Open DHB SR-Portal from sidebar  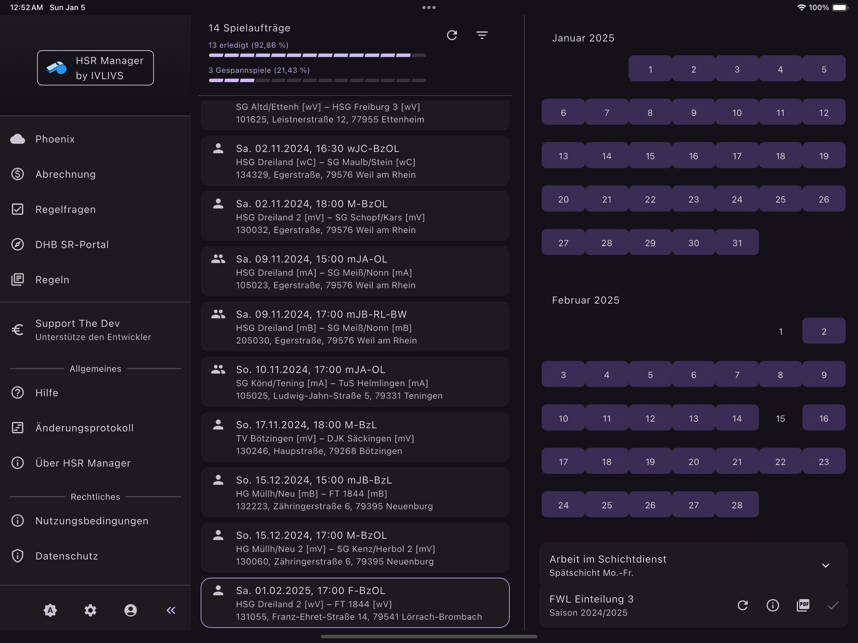pos(95,244)
